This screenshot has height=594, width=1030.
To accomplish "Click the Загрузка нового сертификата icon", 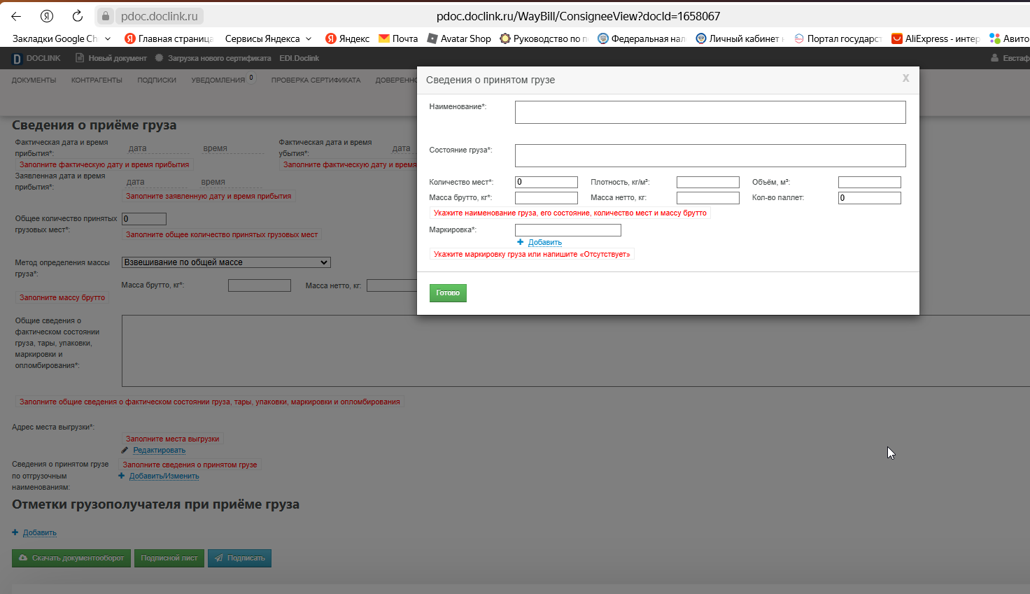I will click(x=159, y=58).
